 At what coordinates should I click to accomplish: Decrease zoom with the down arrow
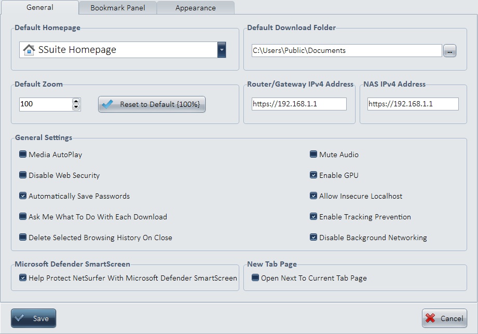(76, 107)
